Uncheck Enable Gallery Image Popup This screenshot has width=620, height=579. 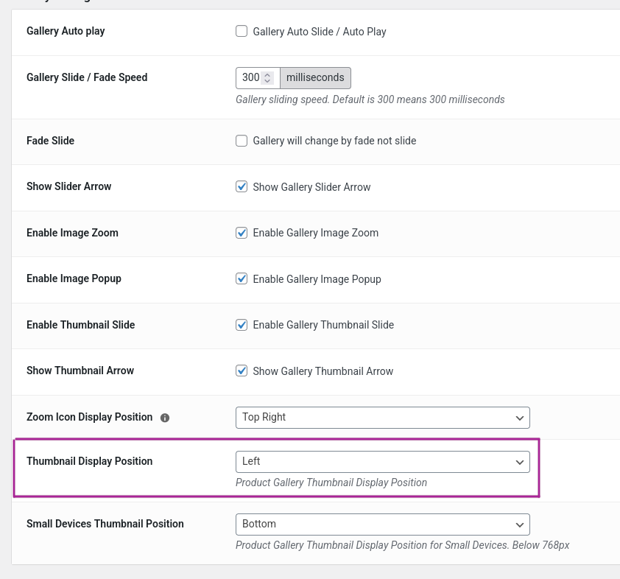[242, 279]
